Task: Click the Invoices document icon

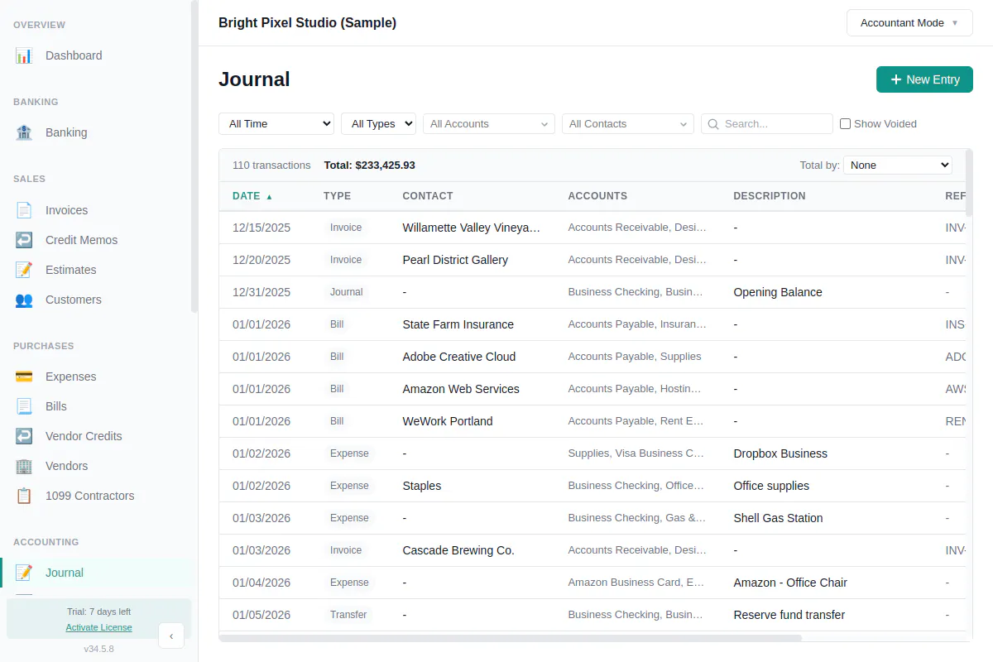Action: point(24,210)
